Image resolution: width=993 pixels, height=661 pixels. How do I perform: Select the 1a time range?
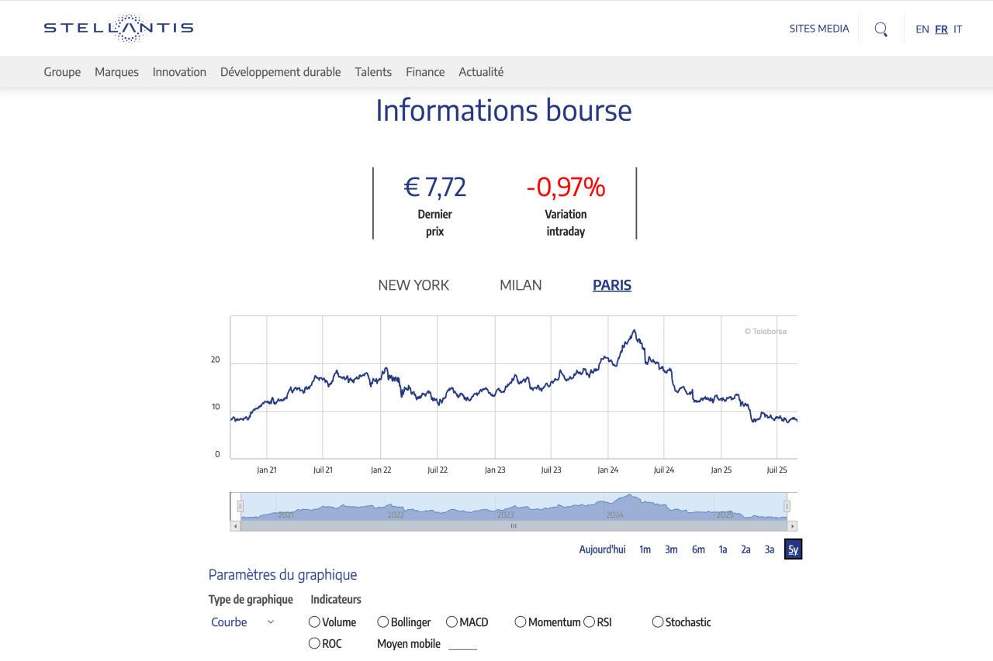coord(723,549)
